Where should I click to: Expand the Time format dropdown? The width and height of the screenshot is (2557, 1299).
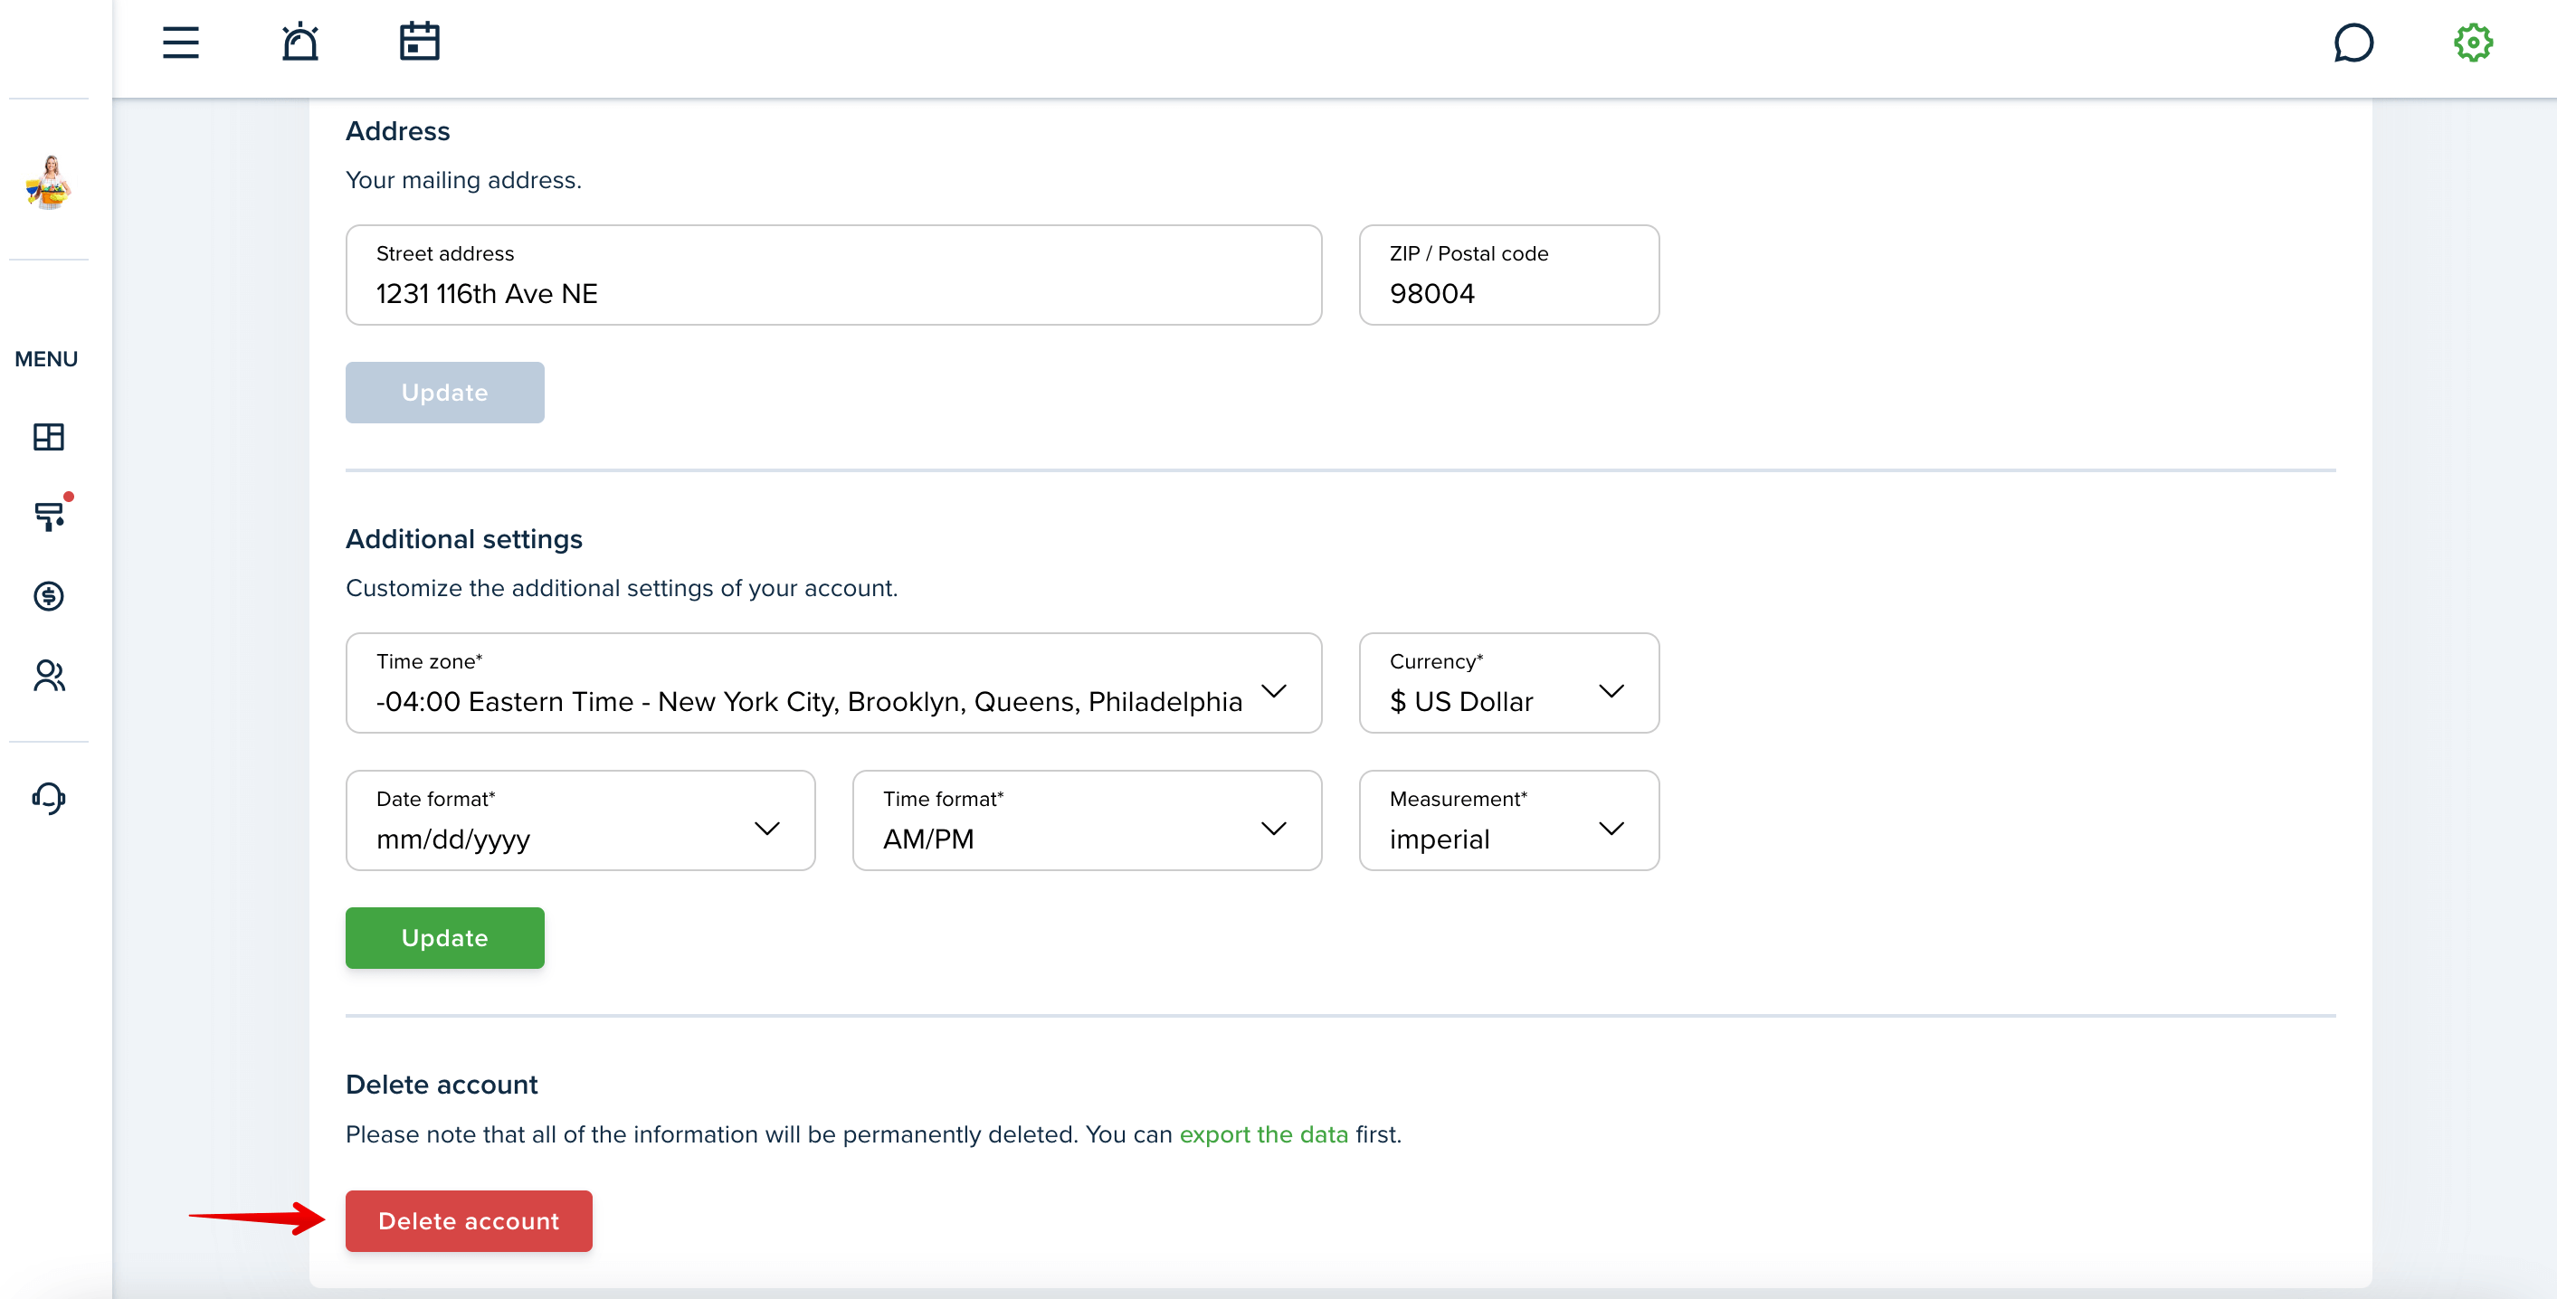click(x=1087, y=820)
